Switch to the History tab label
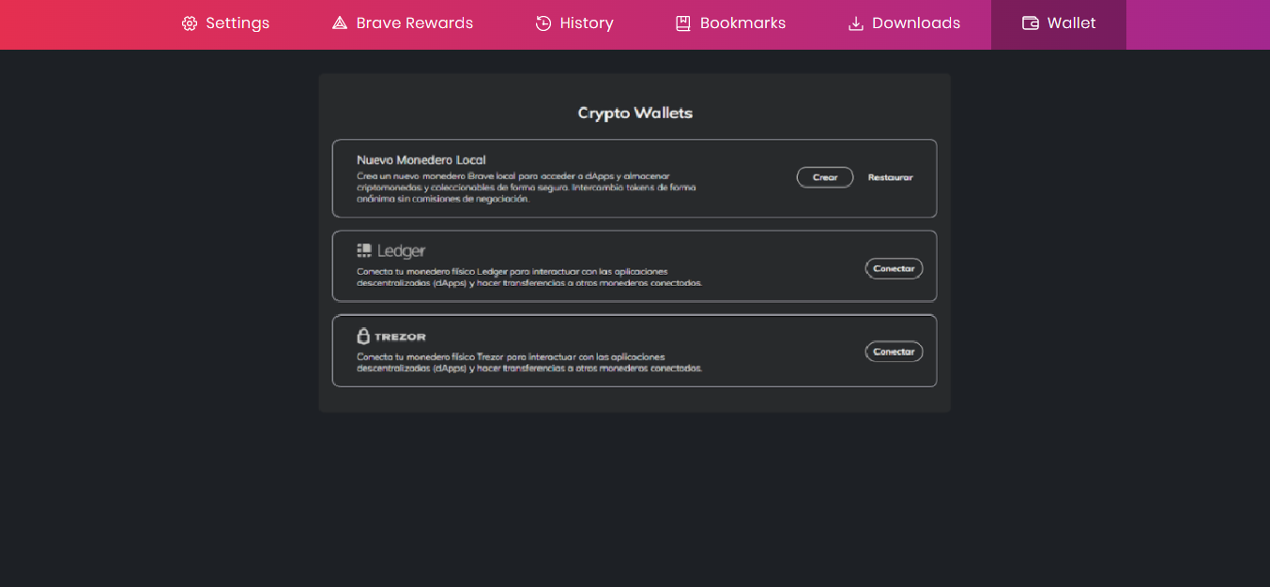 tap(587, 23)
